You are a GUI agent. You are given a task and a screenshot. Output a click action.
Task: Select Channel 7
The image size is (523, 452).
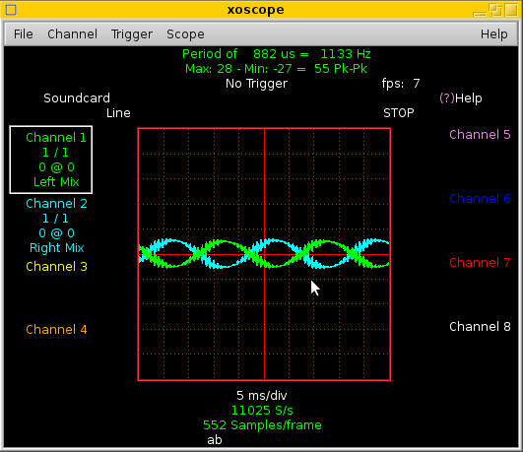coord(480,263)
